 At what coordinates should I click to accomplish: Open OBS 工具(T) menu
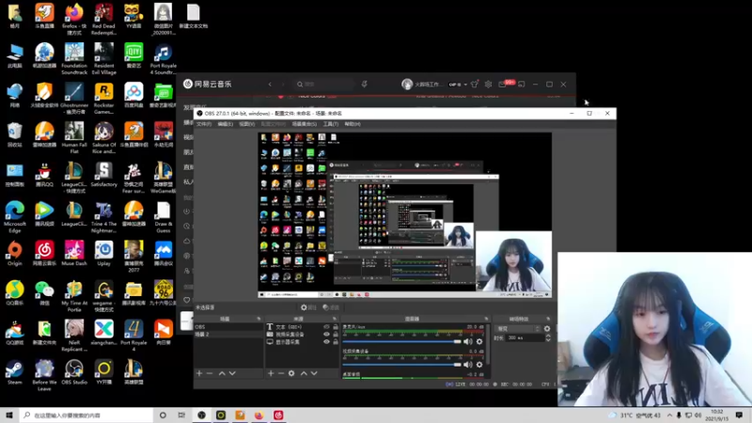[x=331, y=124]
